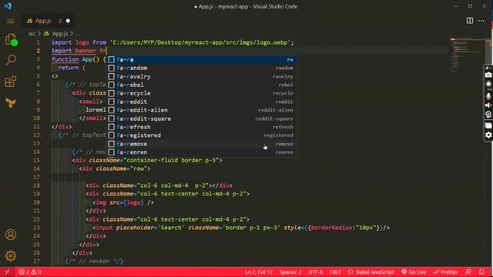The width and height of the screenshot is (493, 277).
Task: Start Go Live server
Action: [414, 272]
